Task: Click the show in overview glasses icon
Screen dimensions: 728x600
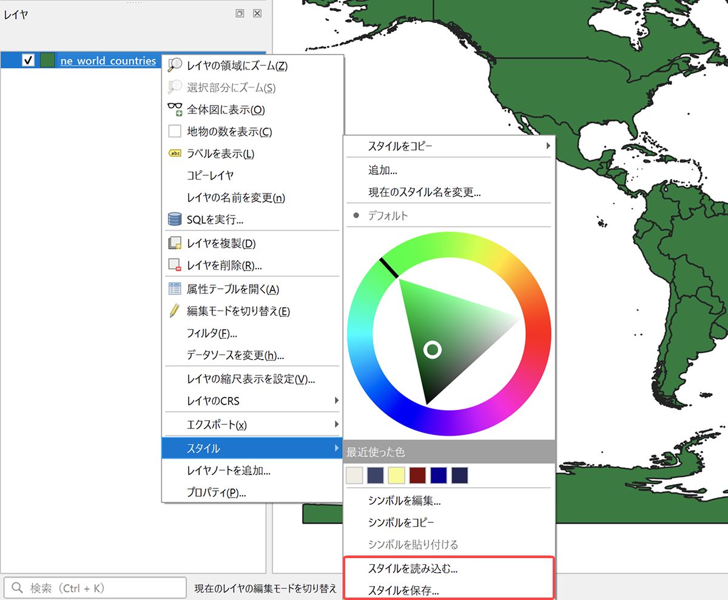Action: tap(175, 110)
